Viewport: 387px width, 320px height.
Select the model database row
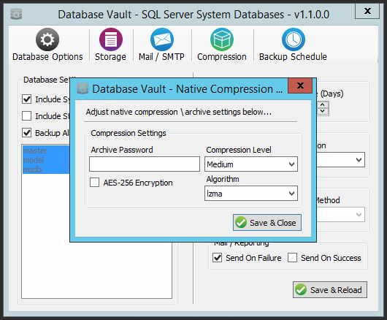coord(46,160)
